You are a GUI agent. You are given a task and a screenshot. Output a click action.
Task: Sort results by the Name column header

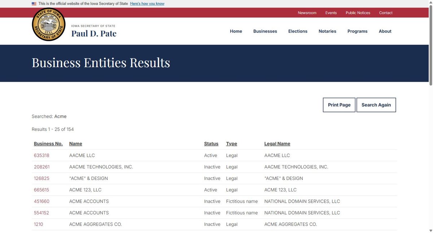click(75, 143)
